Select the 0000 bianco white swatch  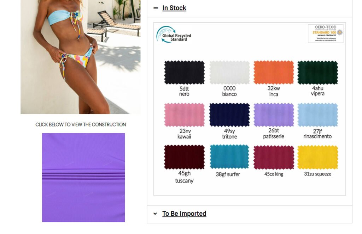(x=229, y=73)
